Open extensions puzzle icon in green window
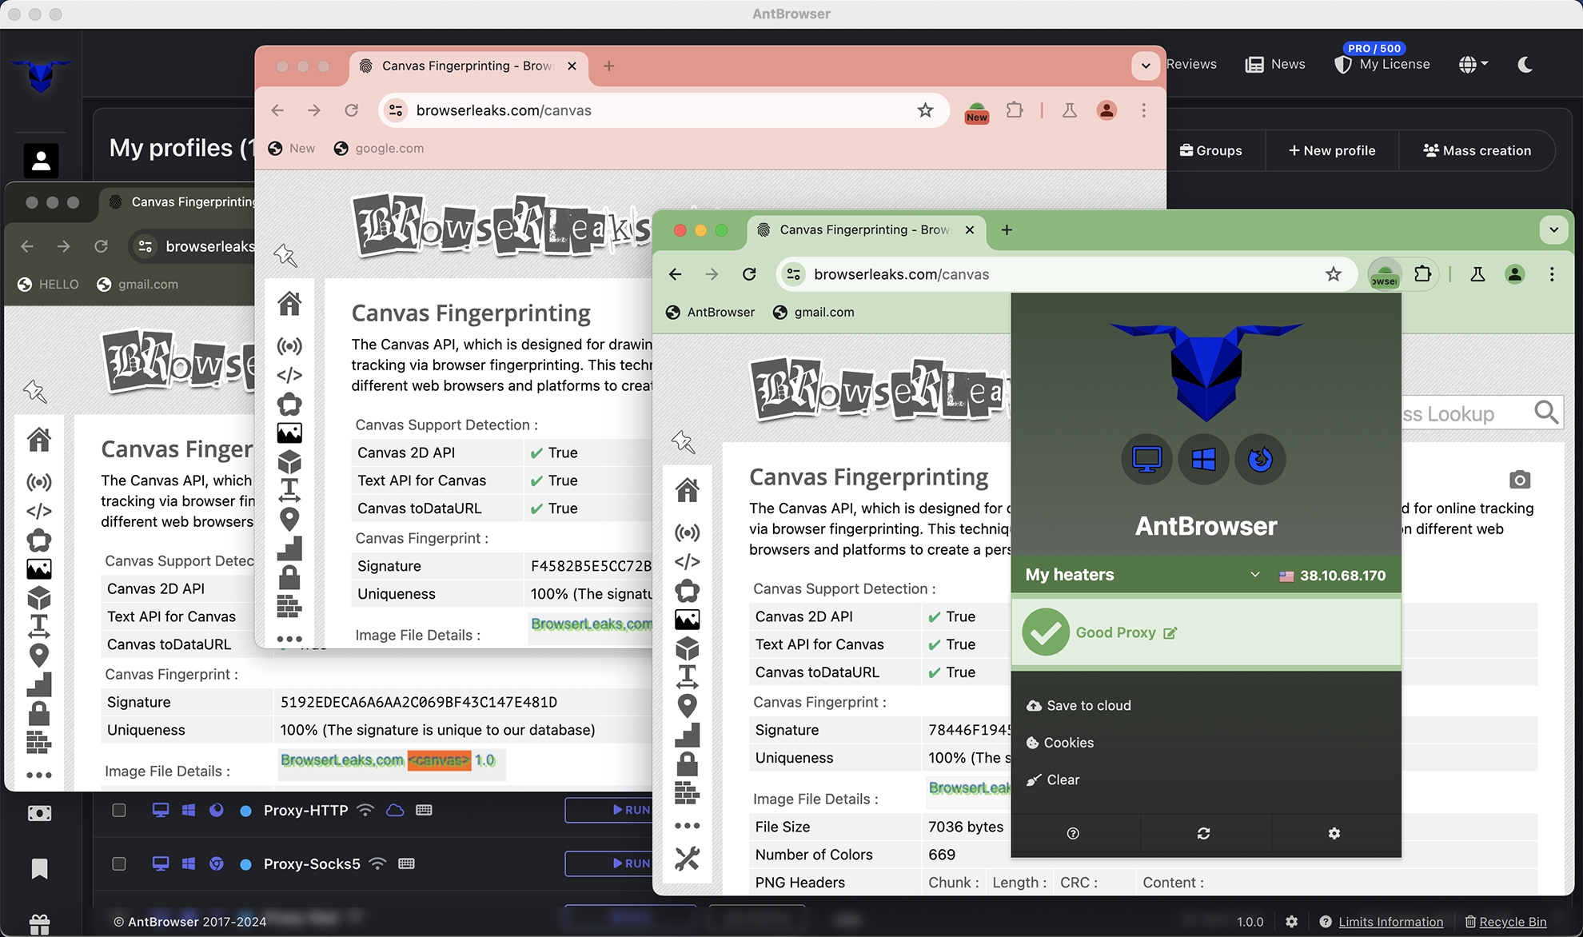The height and width of the screenshot is (937, 1583). point(1422,274)
